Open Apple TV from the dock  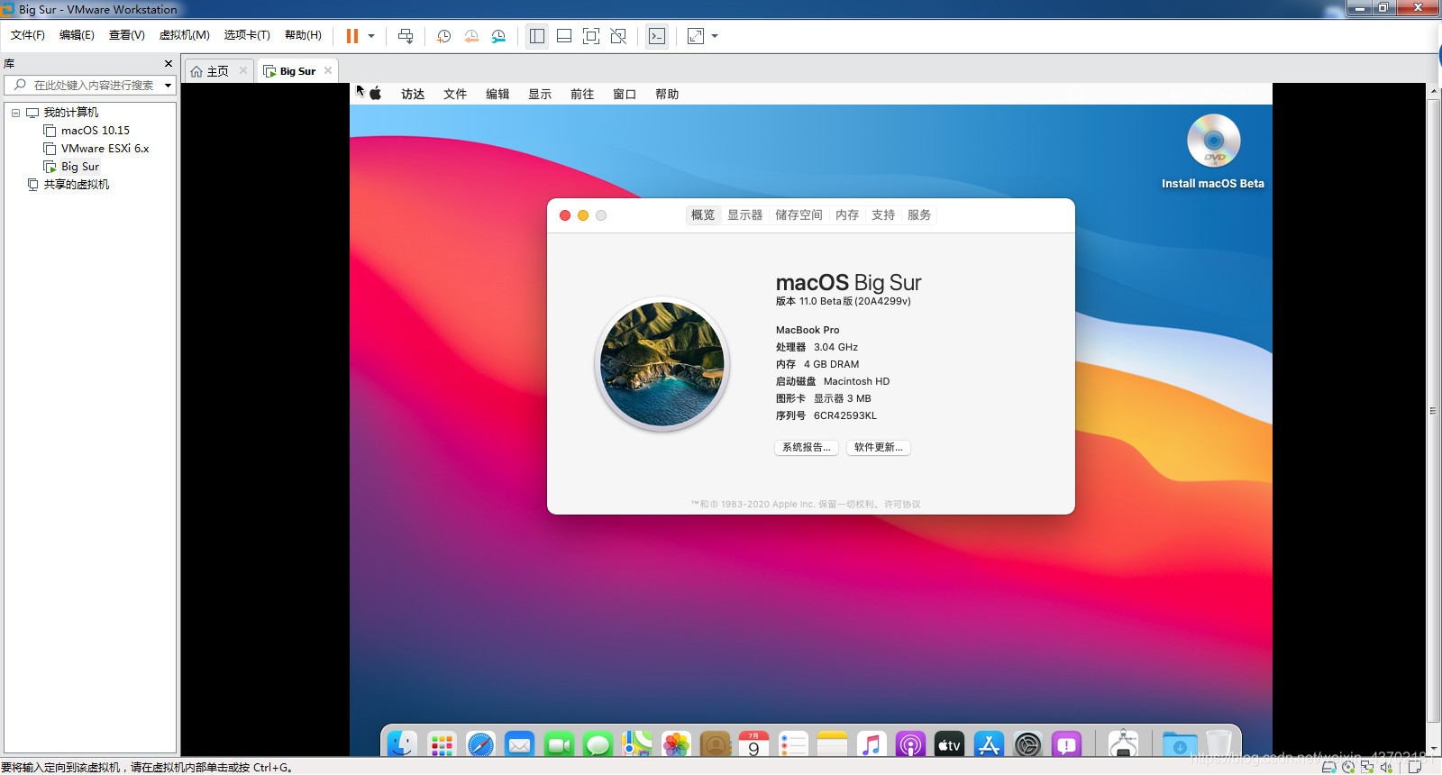point(949,744)
